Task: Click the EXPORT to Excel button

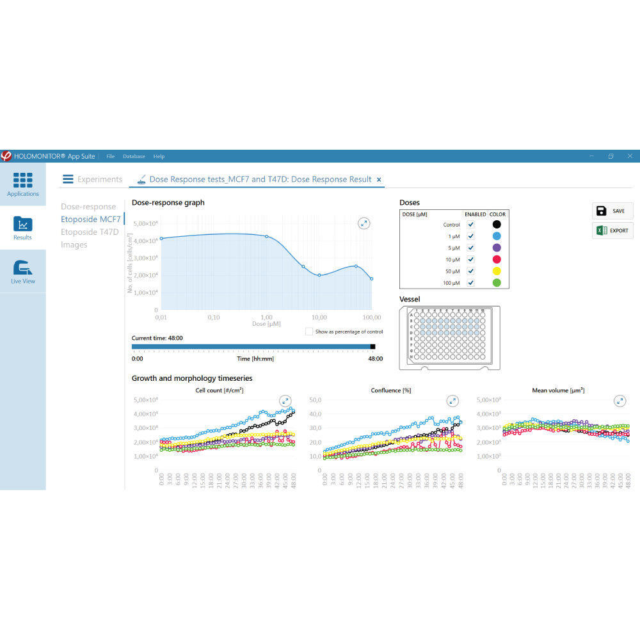Action: pyautogui.click(x=612, y=230)
